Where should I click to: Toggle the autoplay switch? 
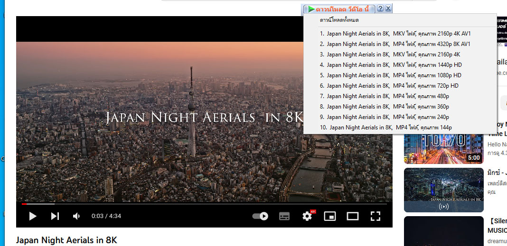(260, 216)
